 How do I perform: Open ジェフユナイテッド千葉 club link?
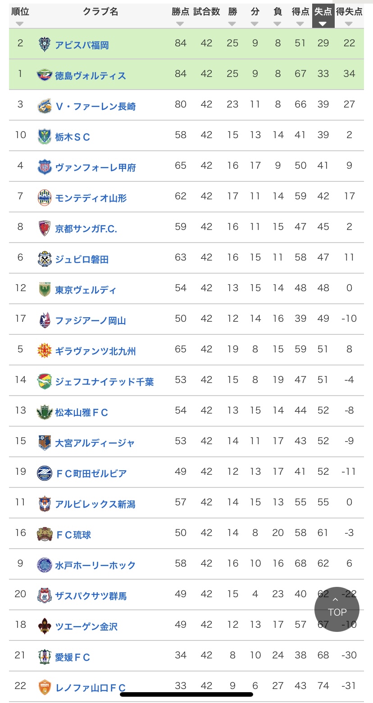(105, 382)
